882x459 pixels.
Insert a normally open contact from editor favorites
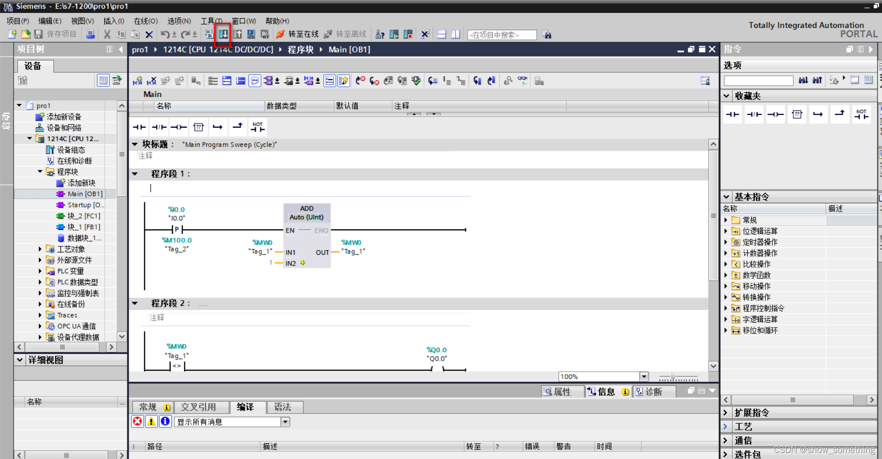139,127
